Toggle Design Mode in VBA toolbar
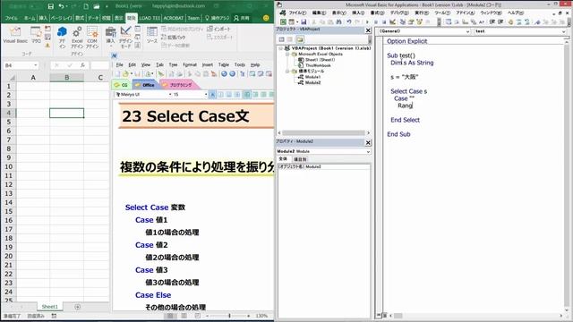The height and width of the screenshot is (322, 573). (x=392, y=21)
